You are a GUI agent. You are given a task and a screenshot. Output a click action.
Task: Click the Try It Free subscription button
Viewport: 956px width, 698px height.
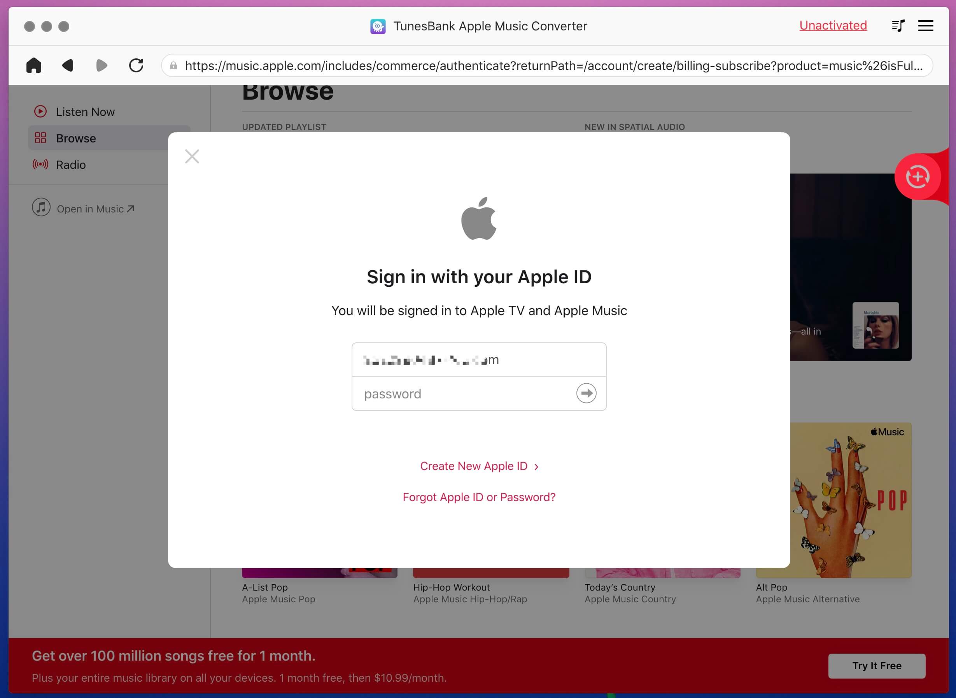click(x=877, y=665)
